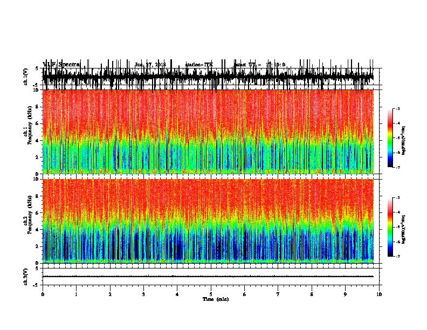
Task: Click the 'station=ITK' header label
Action: pyautogui.click(x=199, y=65)
